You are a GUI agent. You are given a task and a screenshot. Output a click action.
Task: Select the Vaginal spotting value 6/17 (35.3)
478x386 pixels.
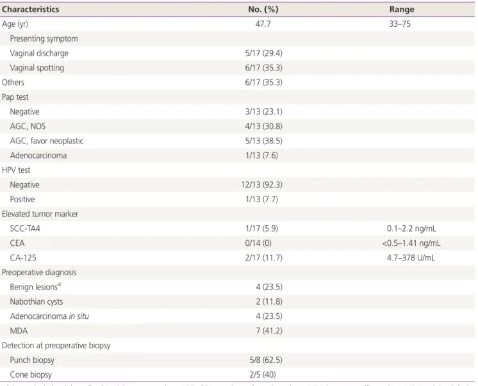coord(264,68)
